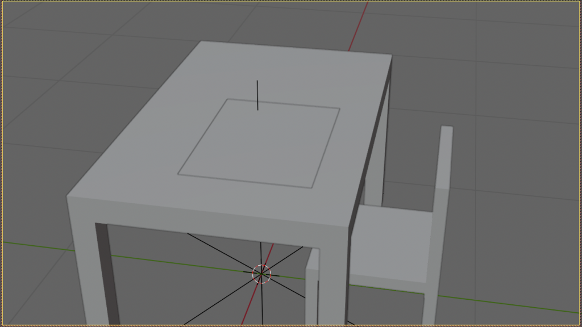Click the 3D cursor under the table
This screenshot has height=327, width=582.
point(261,274)
